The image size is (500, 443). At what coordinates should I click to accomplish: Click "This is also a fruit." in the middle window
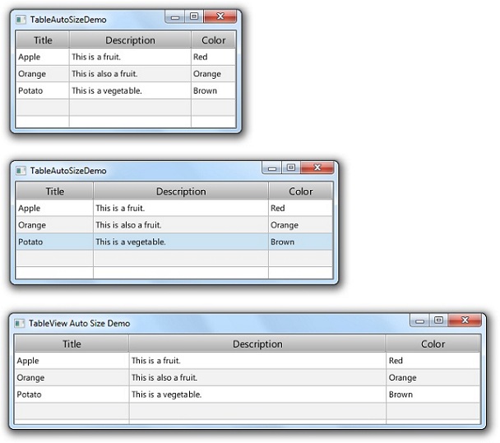tap(128, 225)
